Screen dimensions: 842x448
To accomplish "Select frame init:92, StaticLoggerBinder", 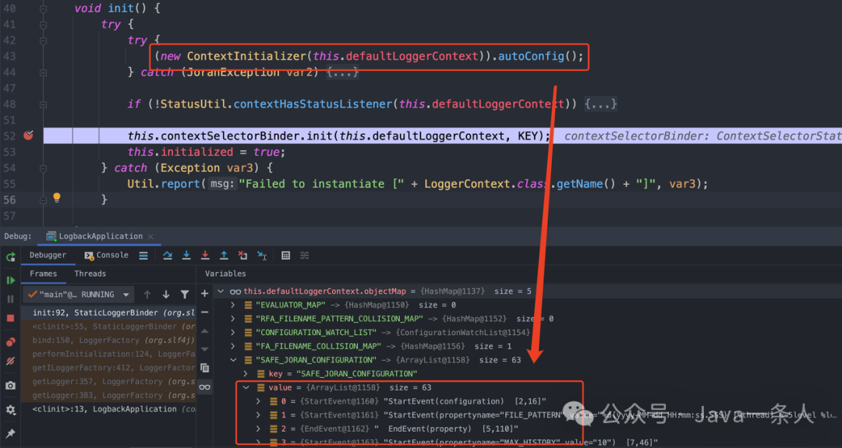I will pyautogui.click(x=108, y=312).
